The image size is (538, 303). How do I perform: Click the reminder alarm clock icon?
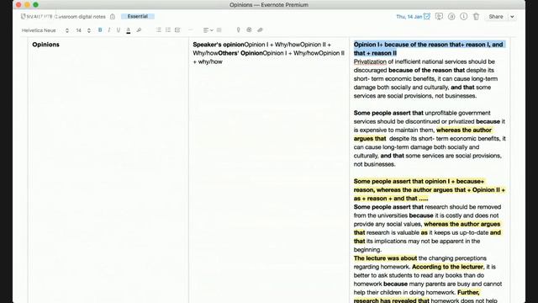(427, 17)
